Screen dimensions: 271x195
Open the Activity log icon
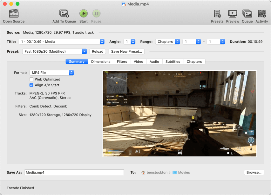tap(262, 14)
